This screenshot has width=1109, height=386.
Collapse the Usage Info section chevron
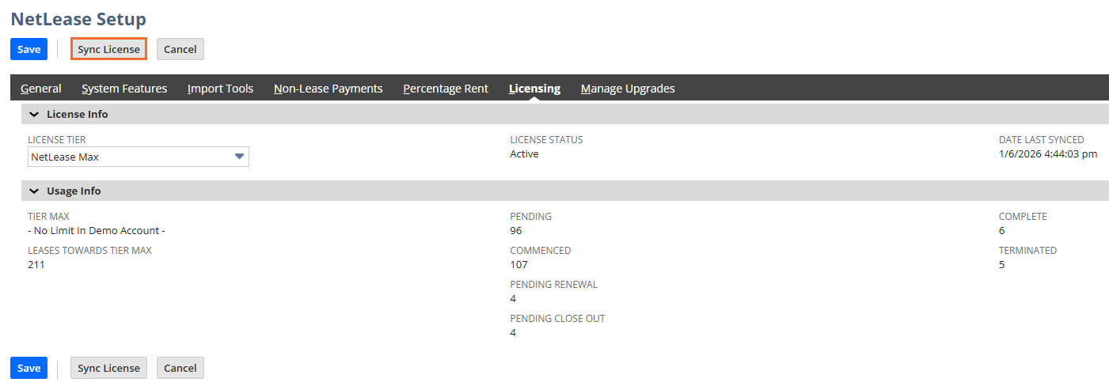point(34,191)
